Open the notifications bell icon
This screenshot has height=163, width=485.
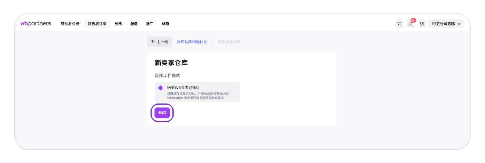coord(411,24)
